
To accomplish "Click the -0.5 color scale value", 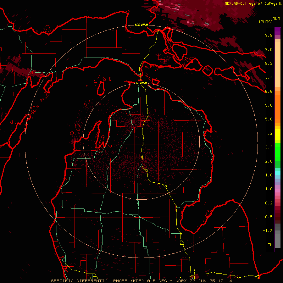I will (x=268, y=217).
